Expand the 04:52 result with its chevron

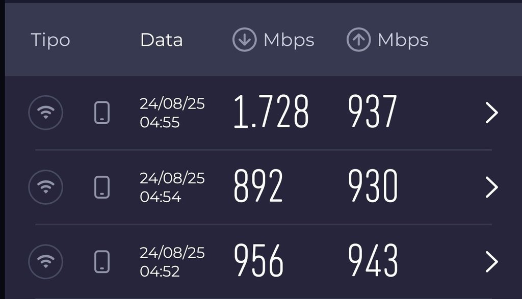click(491, 261)
